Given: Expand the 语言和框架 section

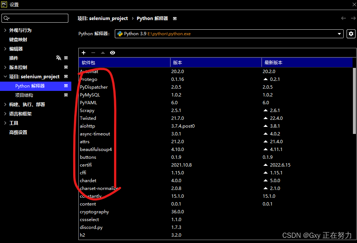Looking at the screenshot, I should 5,114.
